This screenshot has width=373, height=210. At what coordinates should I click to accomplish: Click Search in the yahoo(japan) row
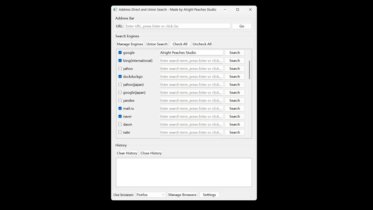coord(235,85)
